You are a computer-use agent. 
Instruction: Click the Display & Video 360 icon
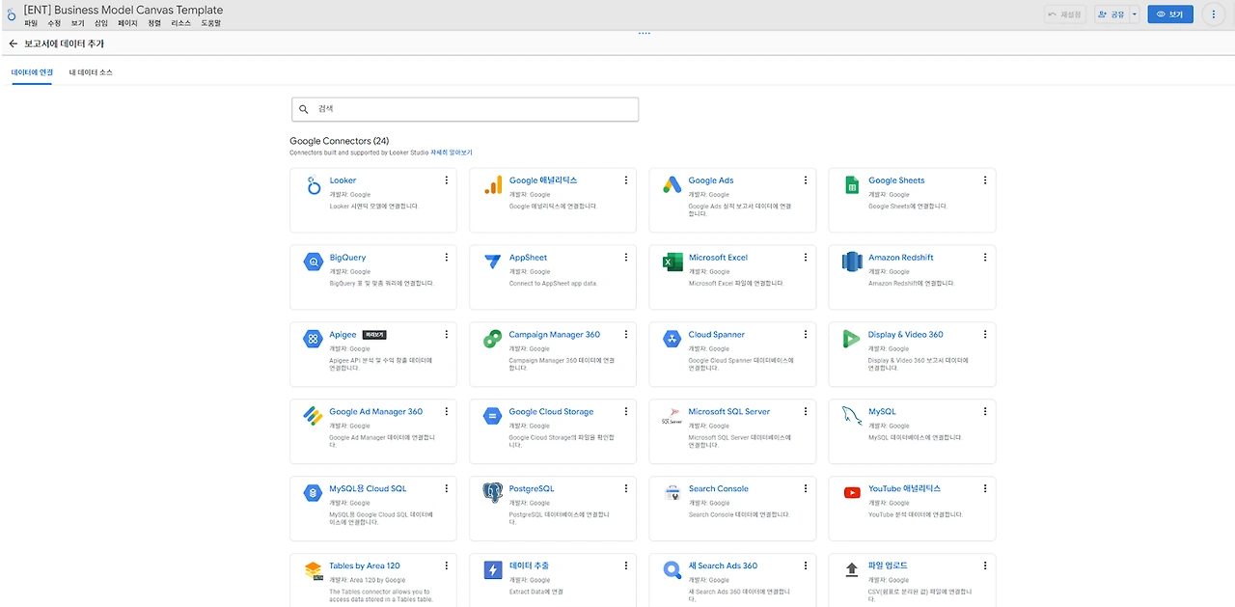point(852,339)
